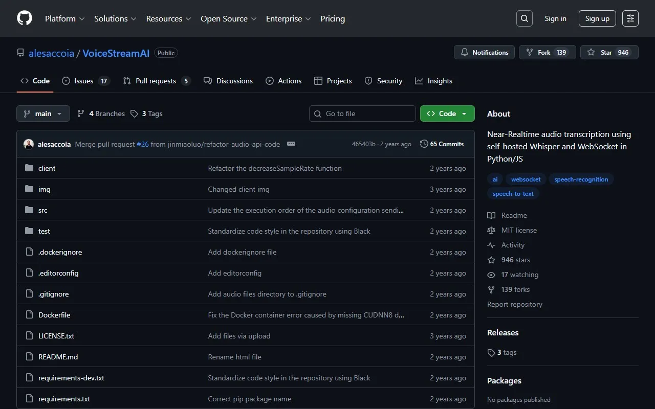Click the speech-recognition topic tag
The height and width of the screenshot is (409, 655).
581,179
